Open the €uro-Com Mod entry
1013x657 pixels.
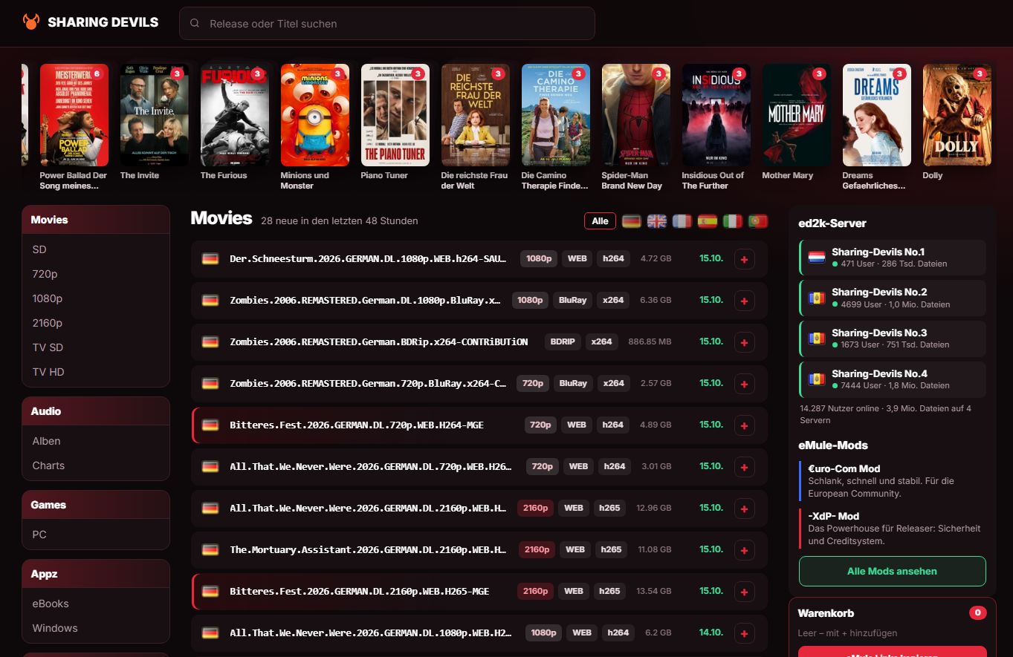point(892,481)
